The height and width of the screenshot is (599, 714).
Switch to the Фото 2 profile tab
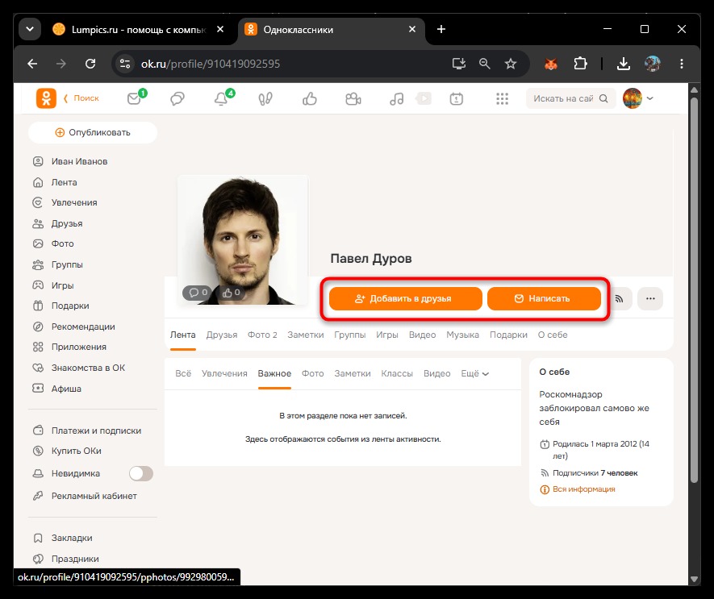point(262,335)
